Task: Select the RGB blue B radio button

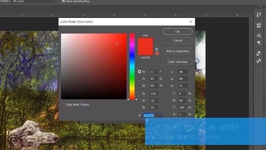Action: 140,107
